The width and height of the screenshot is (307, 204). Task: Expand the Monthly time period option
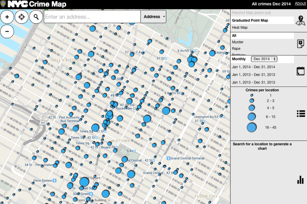239,59
